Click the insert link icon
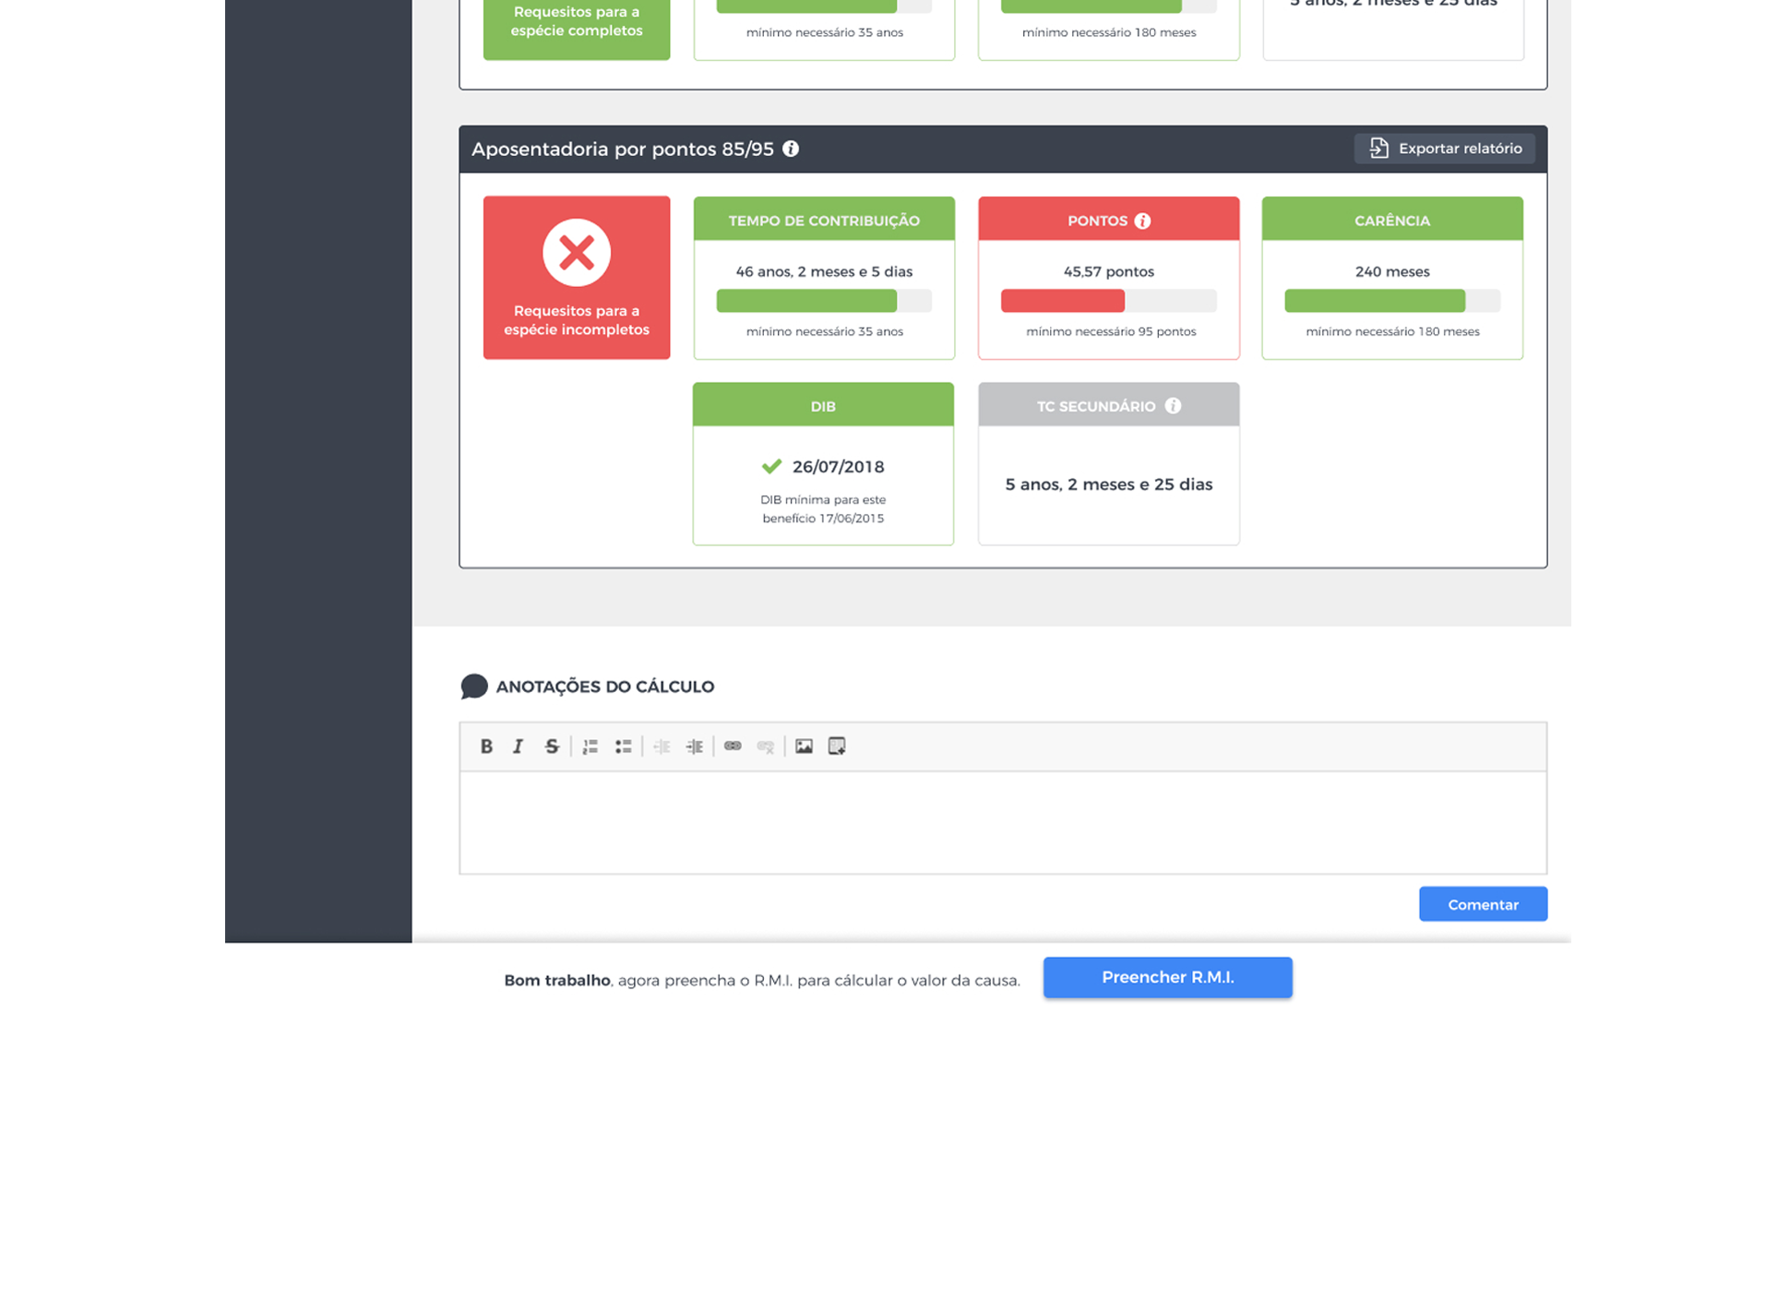Image resolution: width=1790 pixels, height=1301 pixels. 733,745
